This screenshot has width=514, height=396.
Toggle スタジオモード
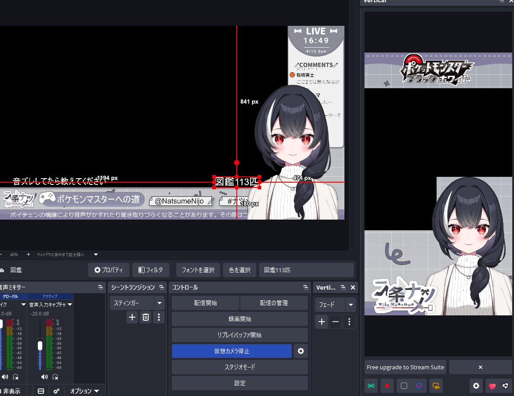pos(239,367)
